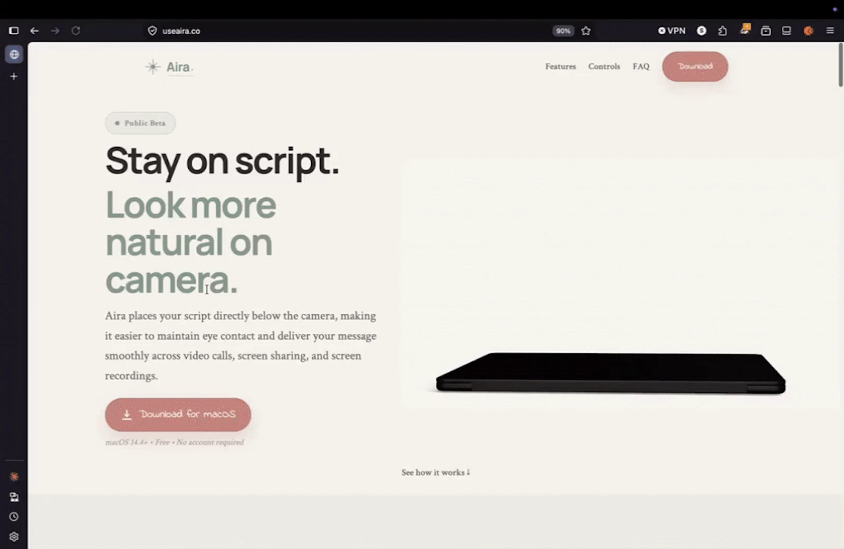Screen dimensions: 844x549
Task: Open the orange profile avatar icon
Action: coord(808,31)
